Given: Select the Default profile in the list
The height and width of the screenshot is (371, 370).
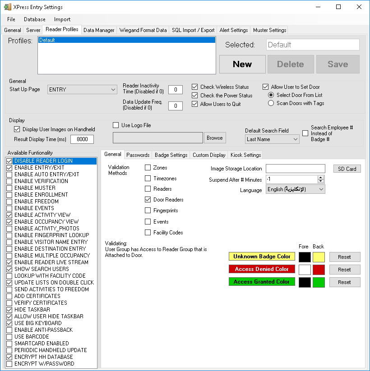Looking at the screenshot, I should coord(126,40).
